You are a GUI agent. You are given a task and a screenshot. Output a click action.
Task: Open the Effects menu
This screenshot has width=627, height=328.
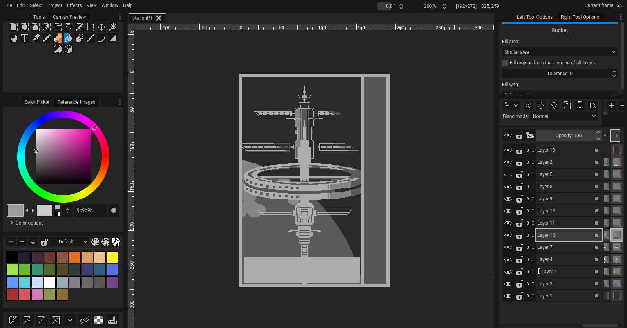click(74, 5)
